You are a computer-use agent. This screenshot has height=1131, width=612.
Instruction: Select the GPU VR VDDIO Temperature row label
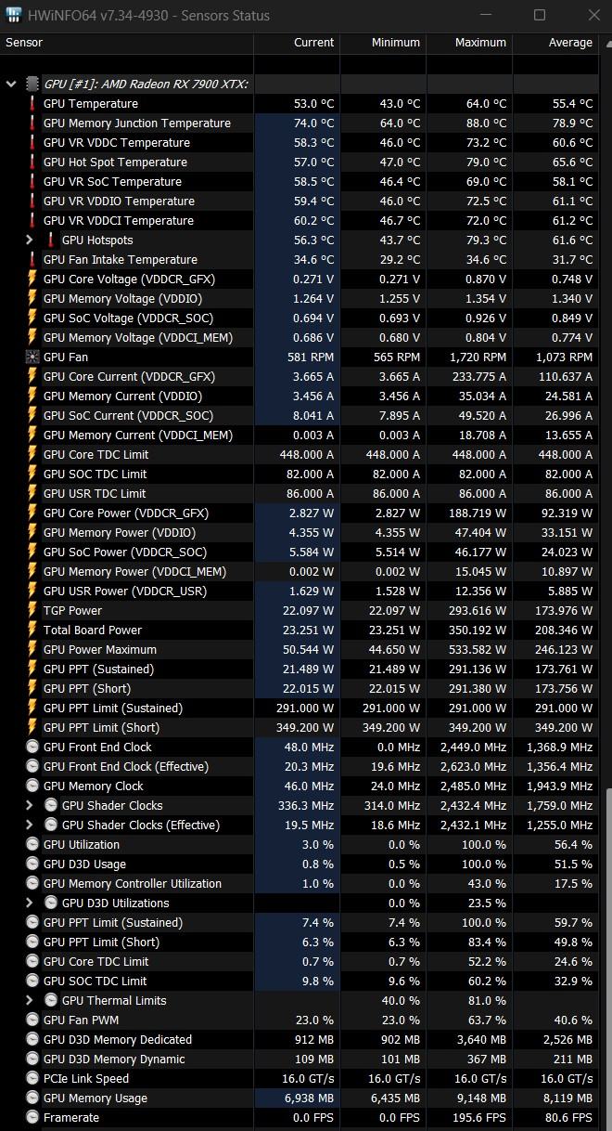[119, 201]
